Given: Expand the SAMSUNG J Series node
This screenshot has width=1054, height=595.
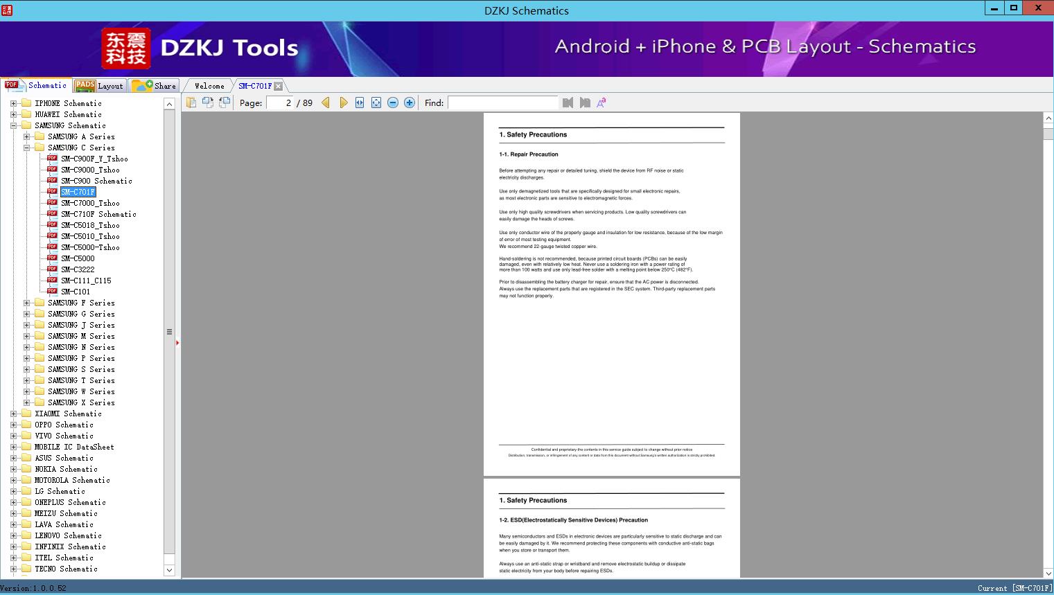Looking at the screenshot, I should 26,325.
